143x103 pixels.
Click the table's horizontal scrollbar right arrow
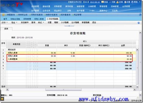[134, 89]
